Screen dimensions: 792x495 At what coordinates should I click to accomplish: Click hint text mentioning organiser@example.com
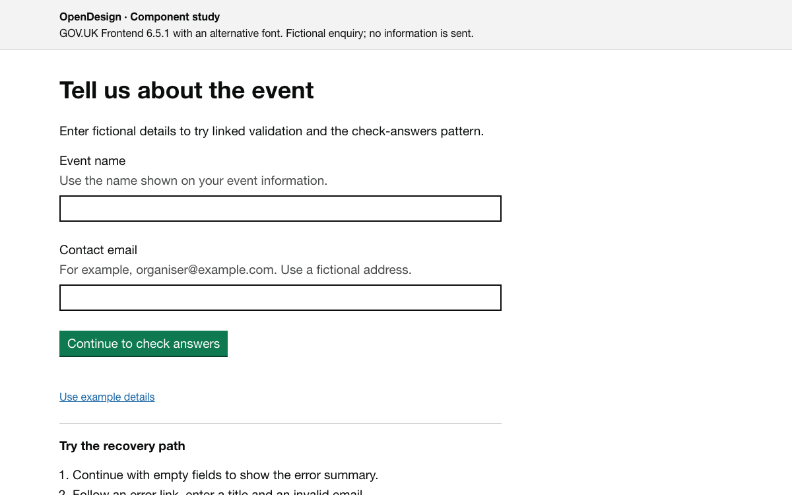pyautogui.click(x=236, y=270)
